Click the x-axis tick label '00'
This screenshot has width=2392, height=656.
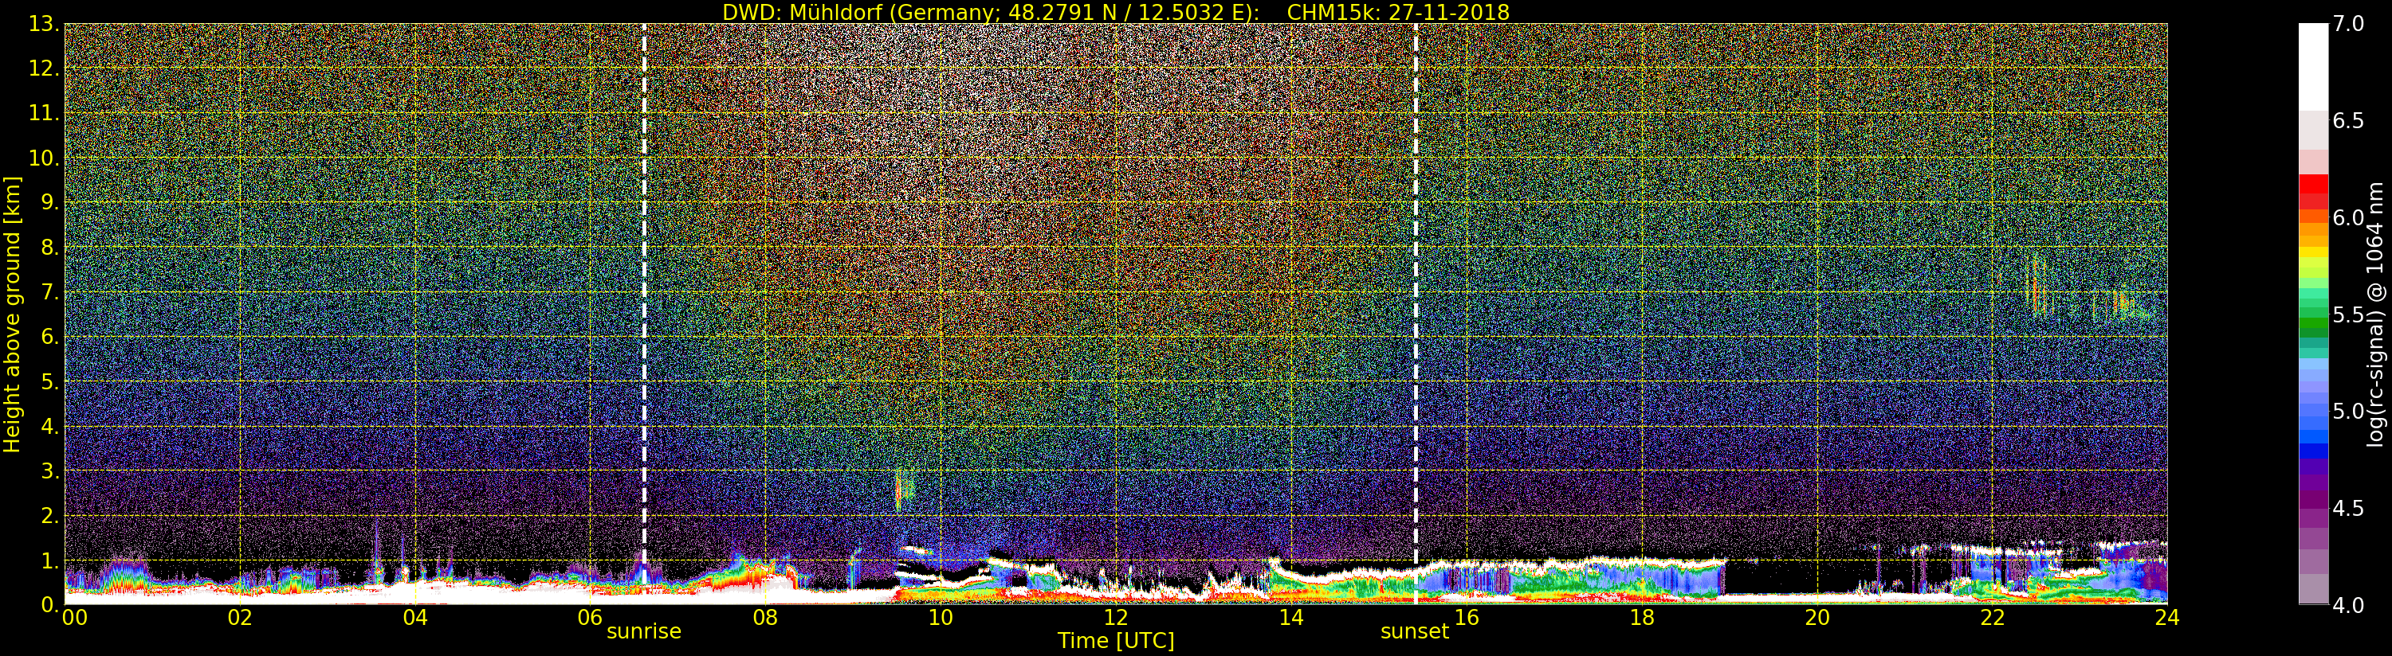pos(74,618)
